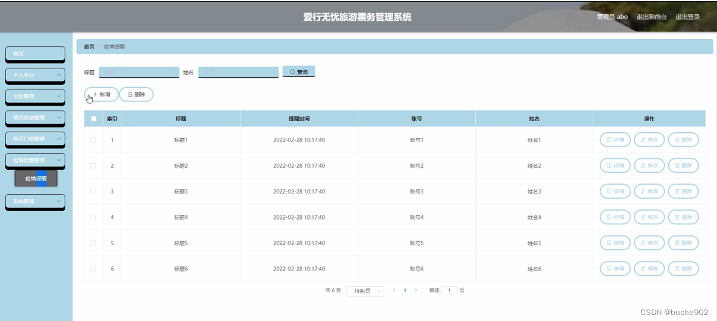717x321 pixels.
Task: Check the checkbox for row 标题3
Action: click(x=93, y=192)
